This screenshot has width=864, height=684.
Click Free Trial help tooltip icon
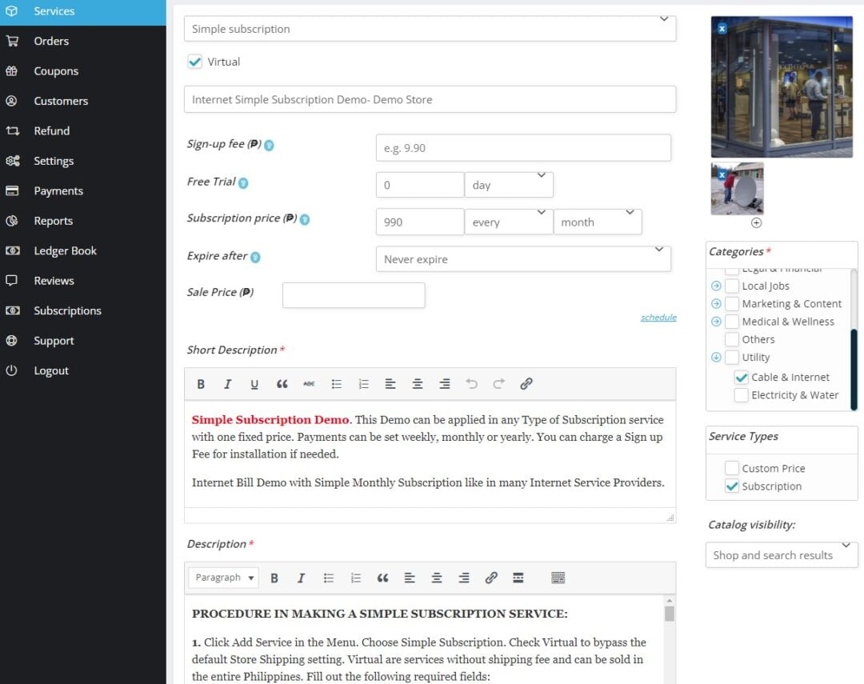tap(243, 183)
